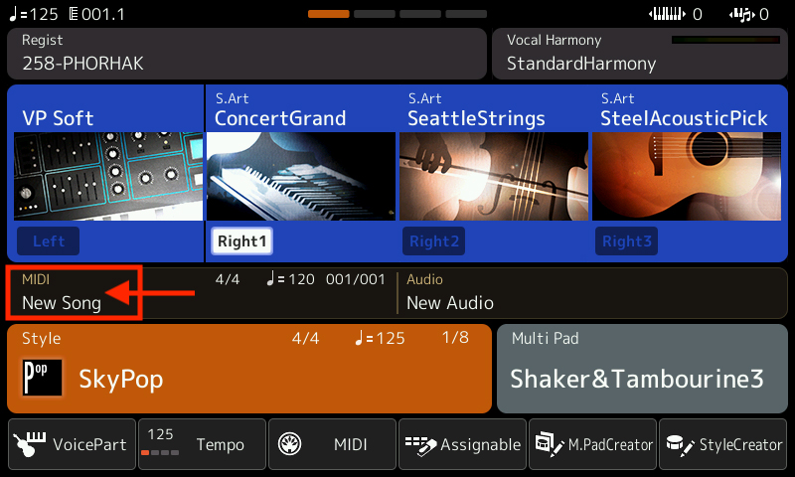This screenshot has width=795, height=477.
Task: Select the VP Soft synth thumbnail
Action: click(x=108, y=177)
